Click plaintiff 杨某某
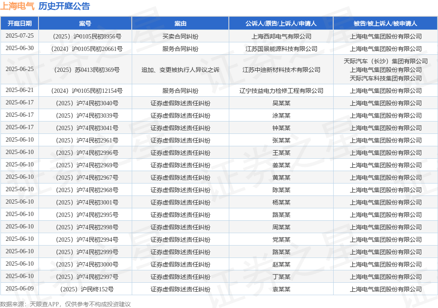The width and height of the screenshot is (438, 308). pyautogui.click(x=281, y=202)
